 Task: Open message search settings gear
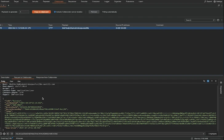tap(4, 134)
